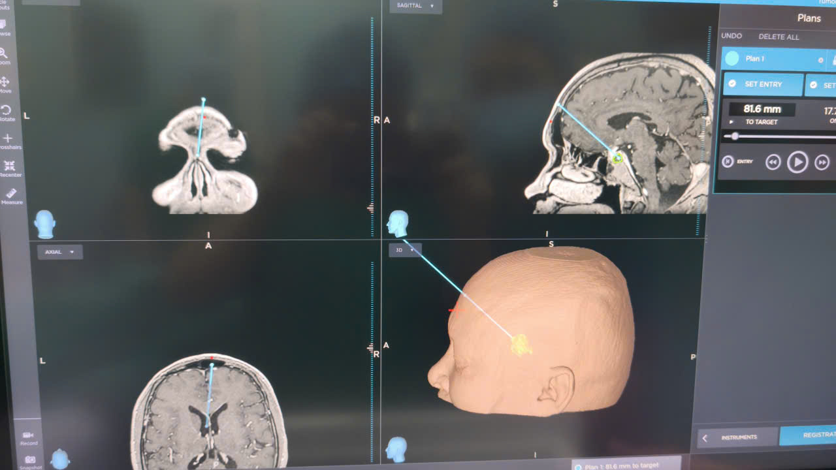Expand the To Target distance arrow

[x=731, y=122]
